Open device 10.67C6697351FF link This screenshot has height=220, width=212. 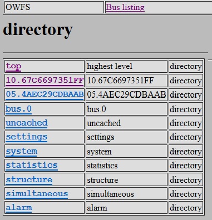(x=45, y=81)
